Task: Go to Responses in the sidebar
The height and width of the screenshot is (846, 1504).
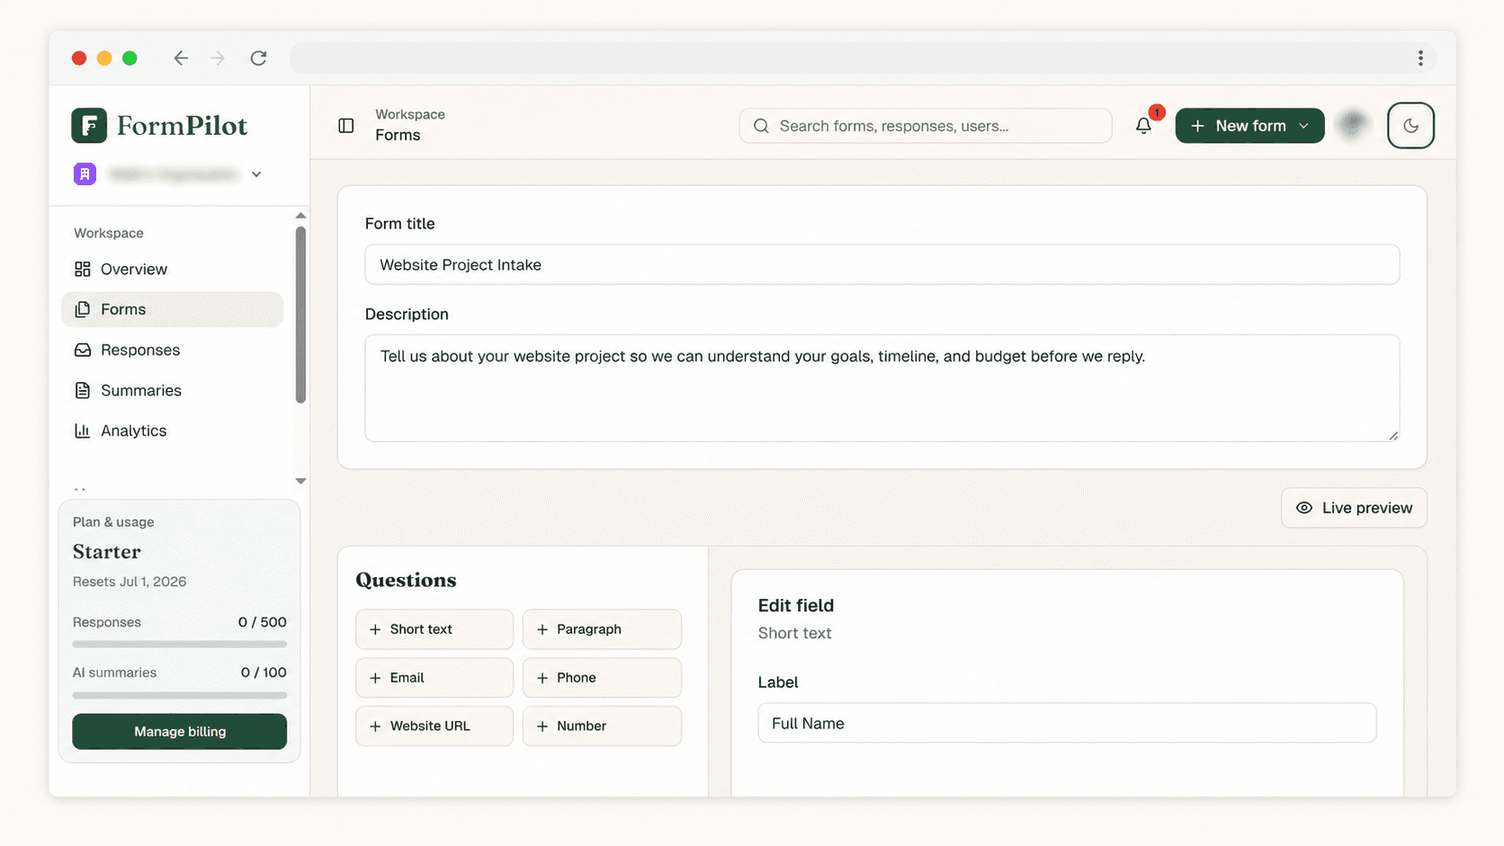Action: click(172, 350)
